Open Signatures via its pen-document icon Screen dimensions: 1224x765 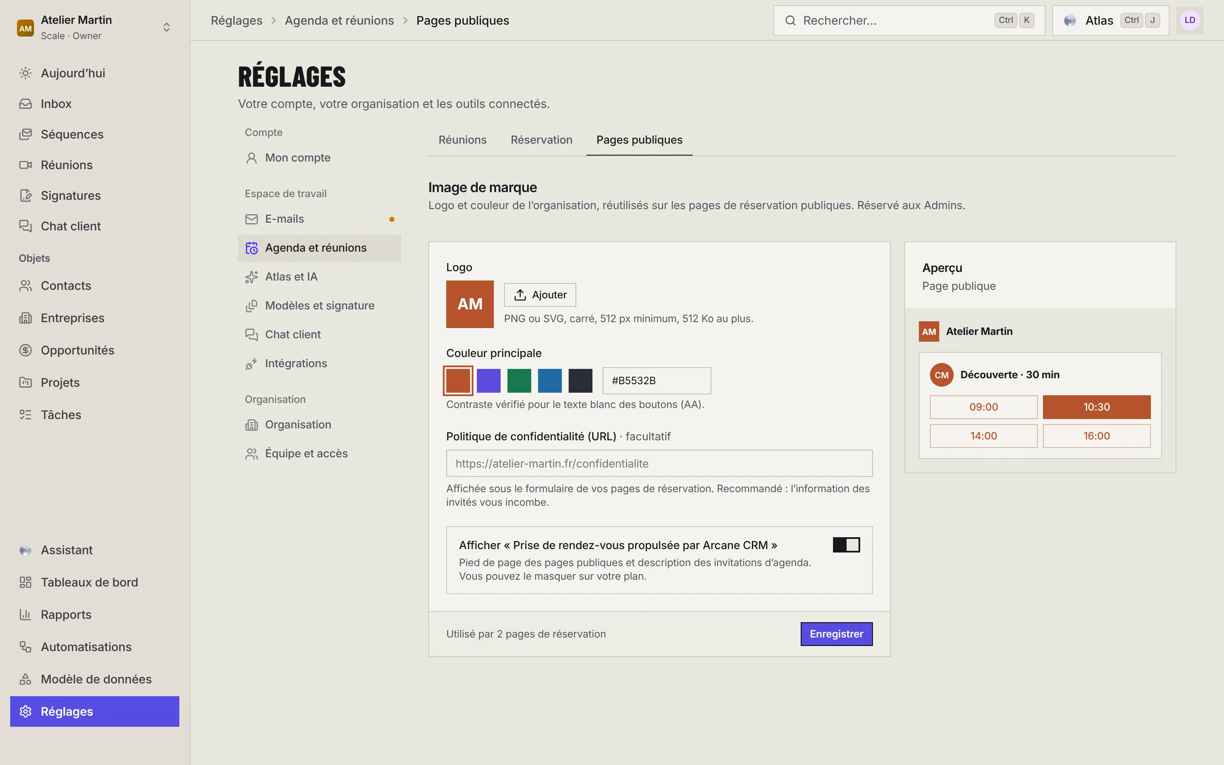tap(25, 196)
